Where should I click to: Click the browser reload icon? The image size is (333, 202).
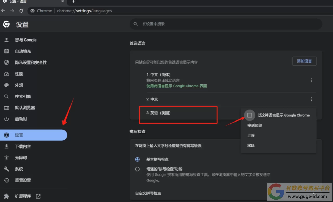point(21,11)
